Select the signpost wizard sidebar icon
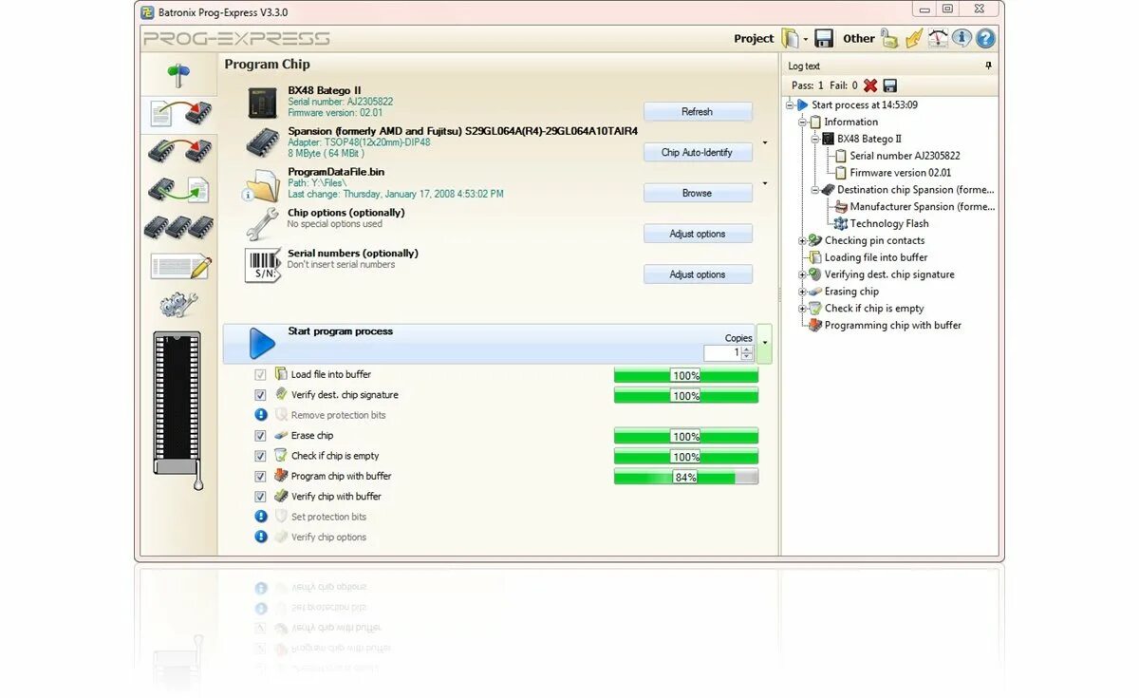 click(177, 75)
